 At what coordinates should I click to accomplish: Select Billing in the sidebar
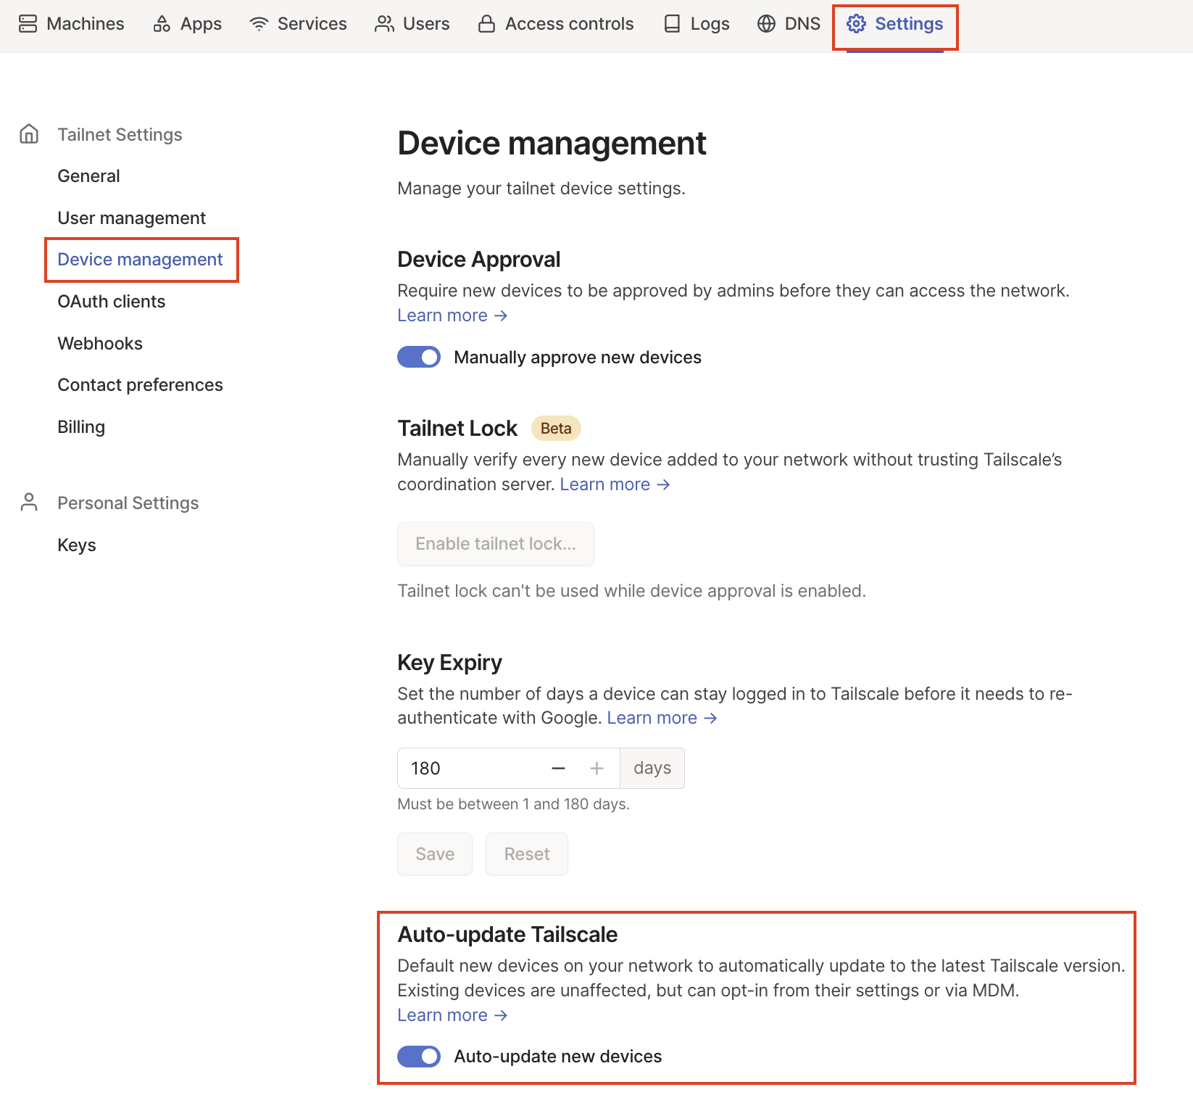[x=81, y=427]
